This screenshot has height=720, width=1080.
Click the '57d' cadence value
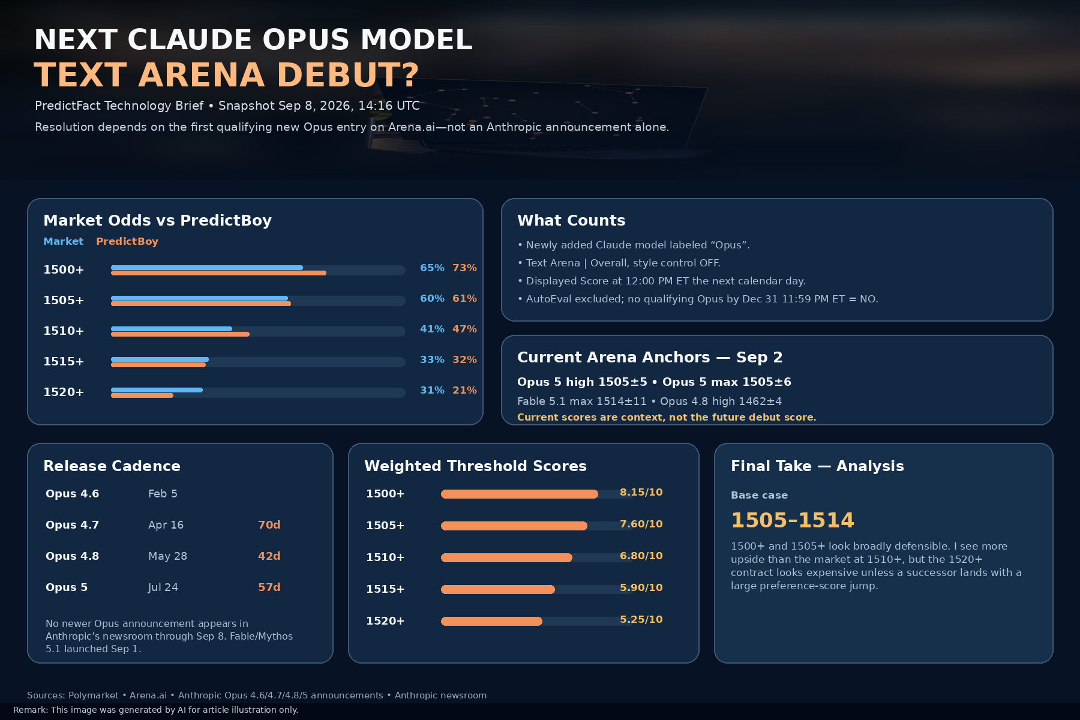pyautogui.click(x=269, y=587)
